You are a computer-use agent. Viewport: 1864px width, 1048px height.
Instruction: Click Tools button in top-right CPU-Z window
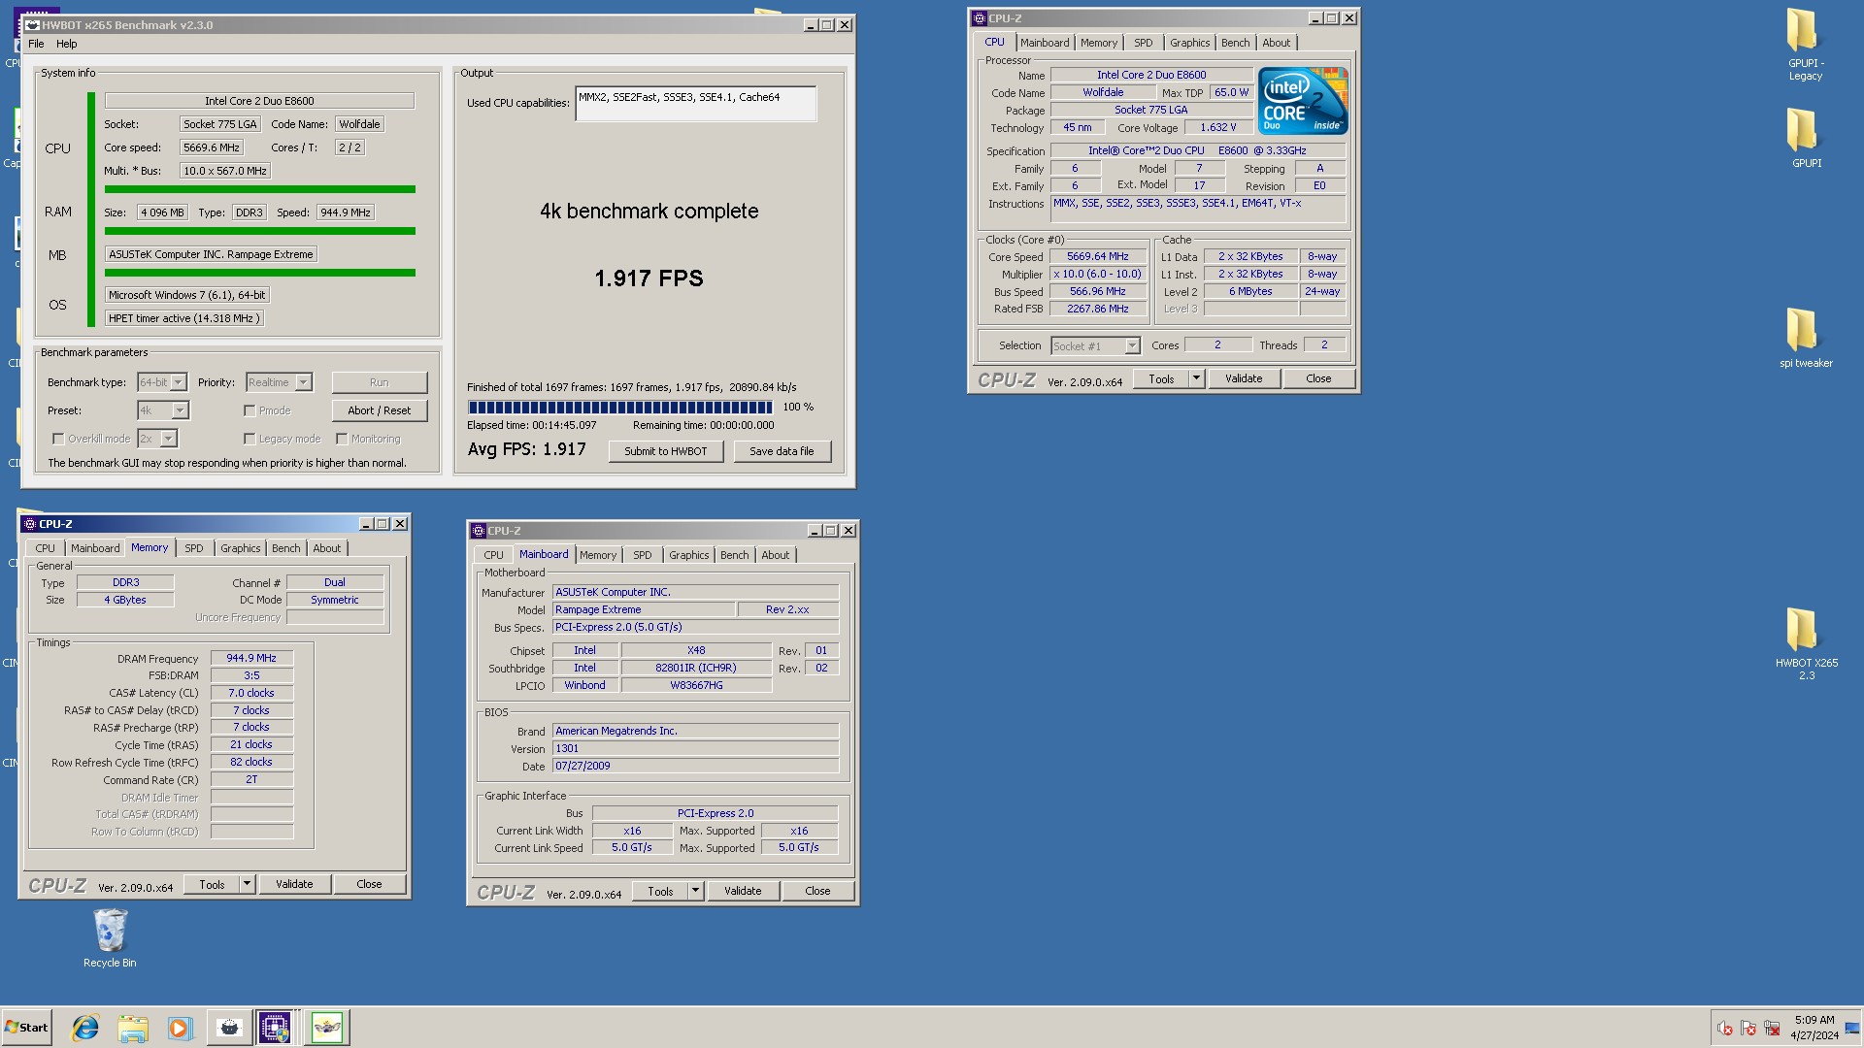pos(1162,379)
